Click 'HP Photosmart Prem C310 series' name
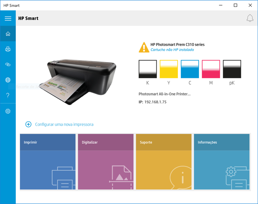This screenshot has width=258, height=204. click(x=177, y=45)
